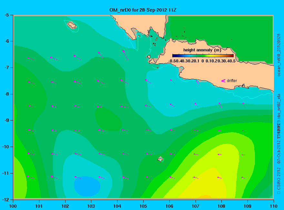Image resolution: width=284 pixels, height=210 pixels.
Task: Click longitude tick label "101"
Action: point(39,206)
